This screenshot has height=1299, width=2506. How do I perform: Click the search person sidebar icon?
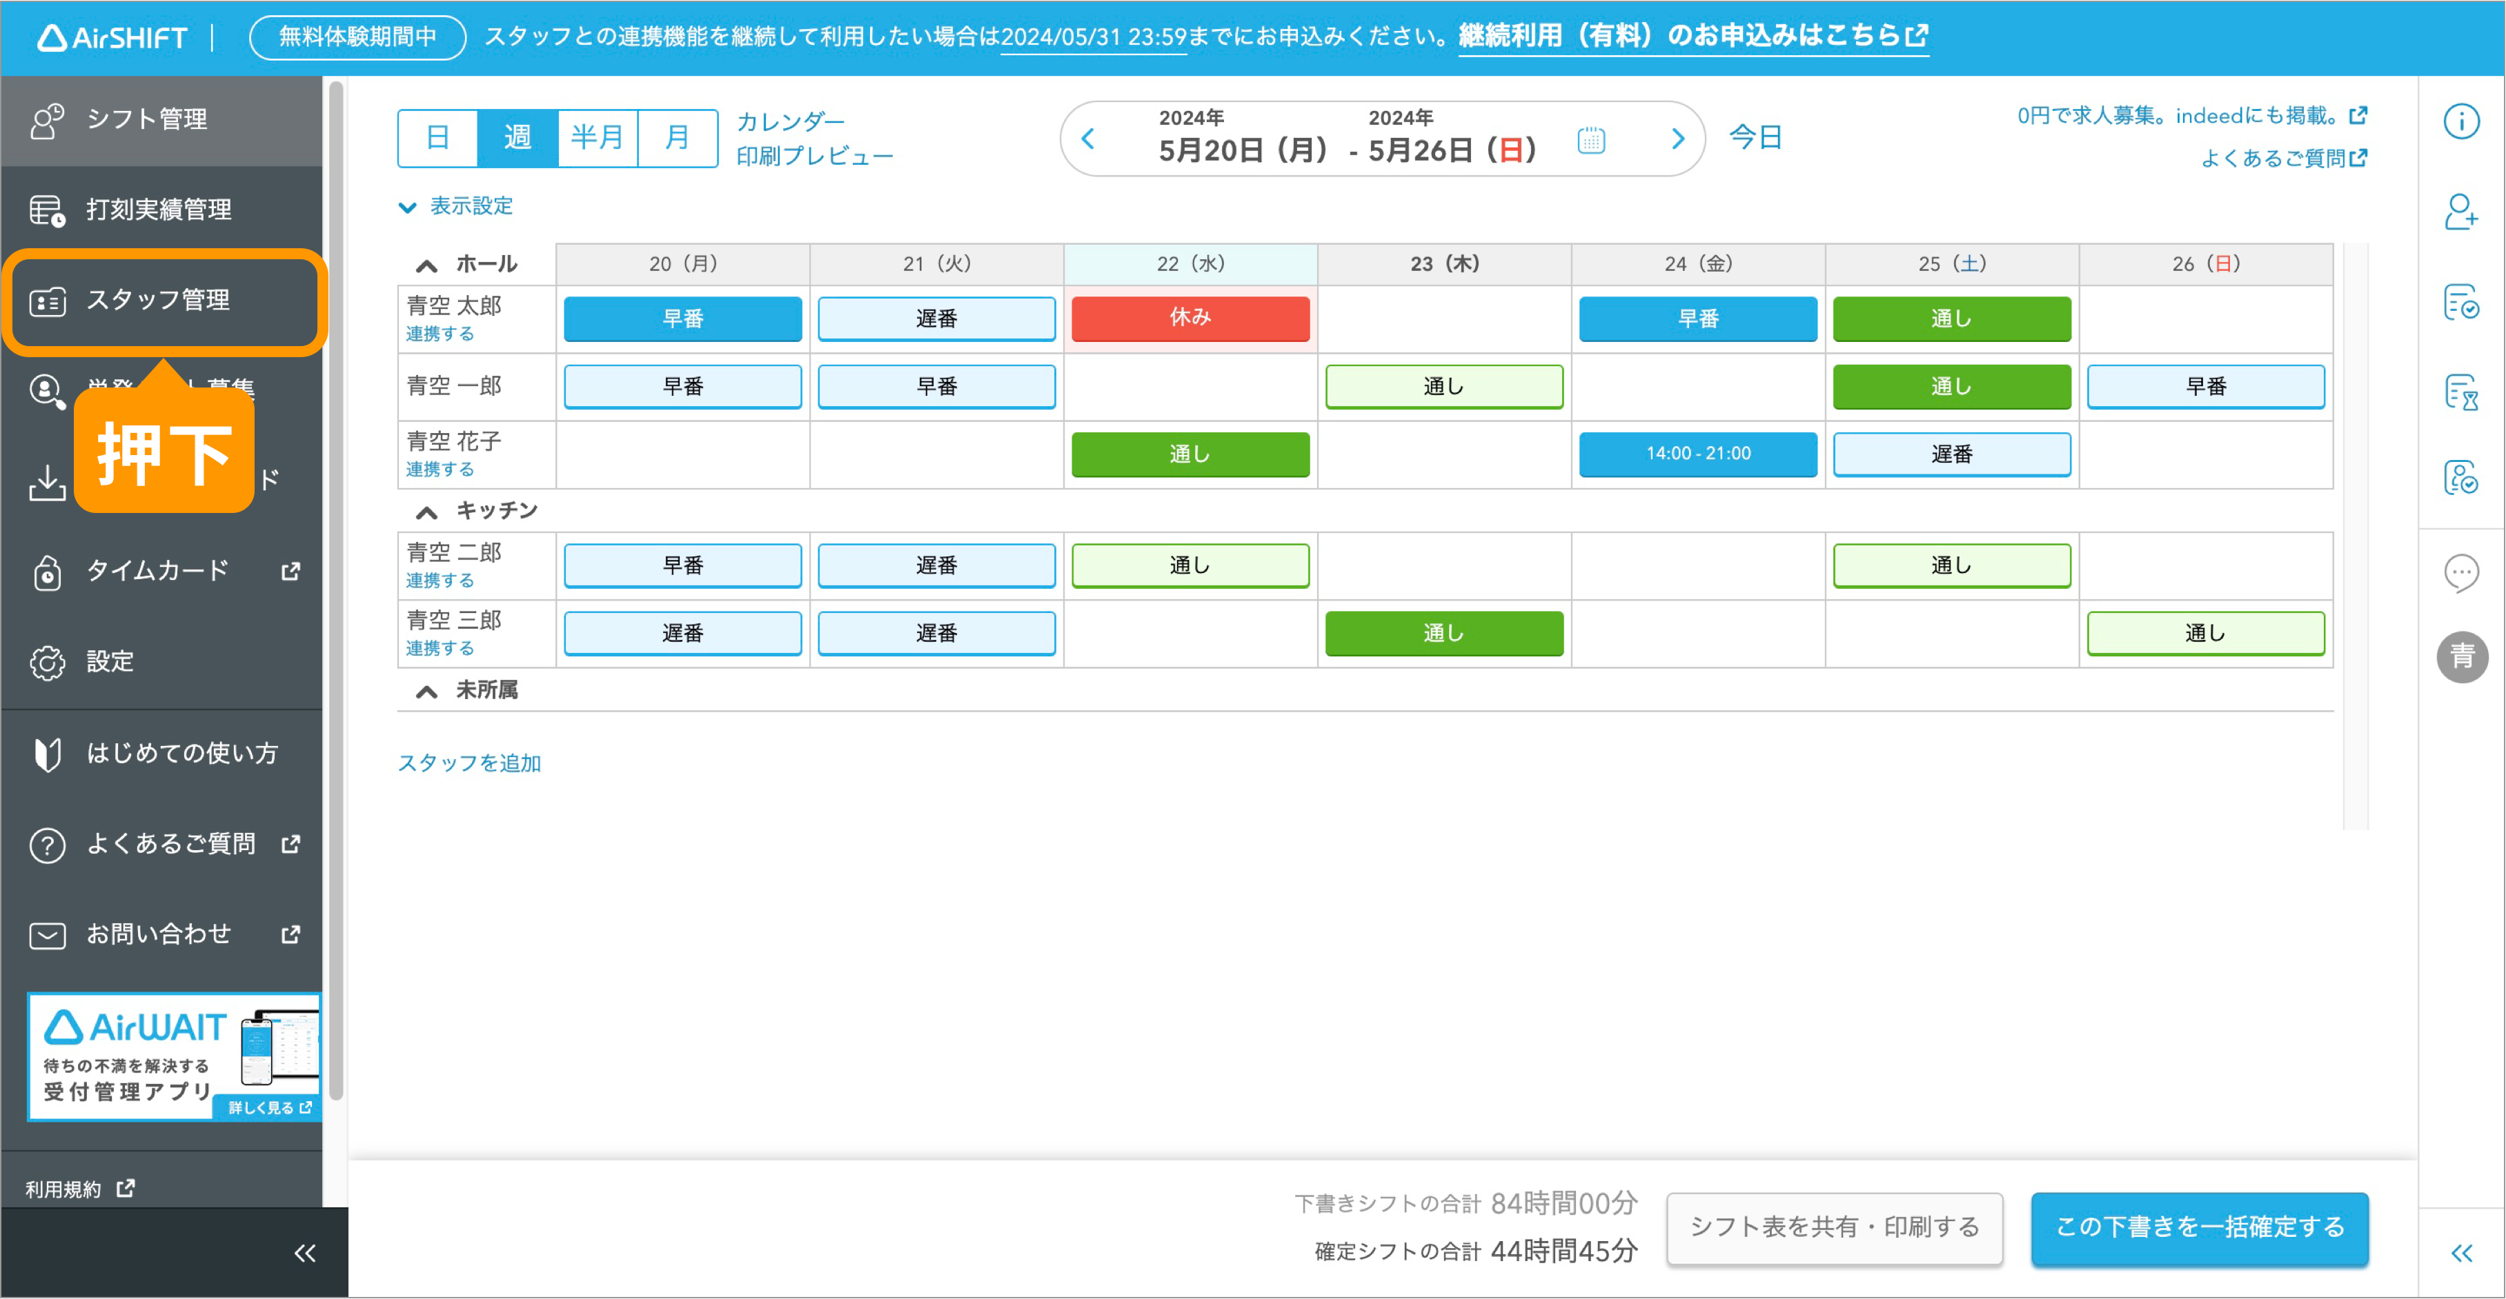[x=47, y=391]
